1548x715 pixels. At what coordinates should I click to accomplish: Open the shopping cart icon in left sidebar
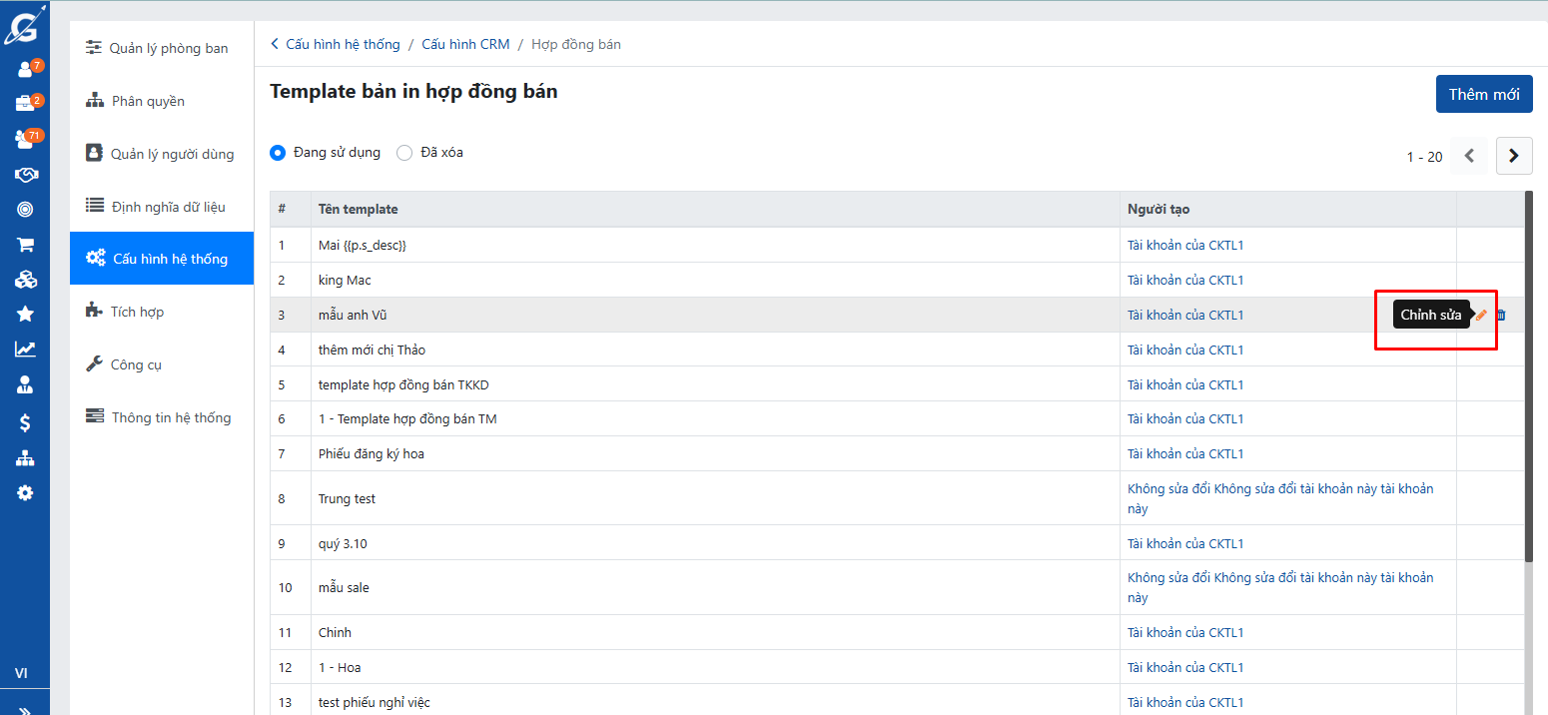[x=25, y=245]
